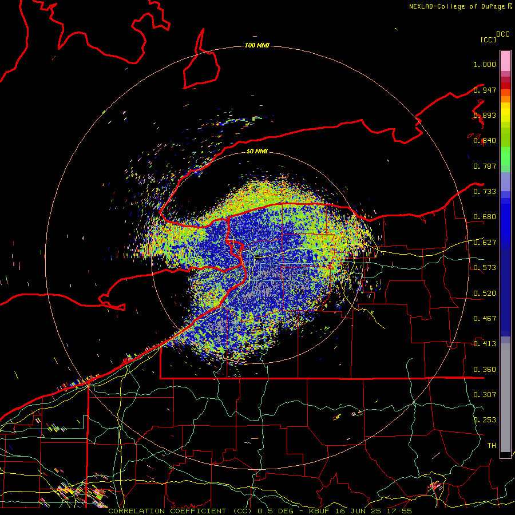The image size is (515, 515).
Task: Click the radar site at the echo center
Action: click(257, 258)
